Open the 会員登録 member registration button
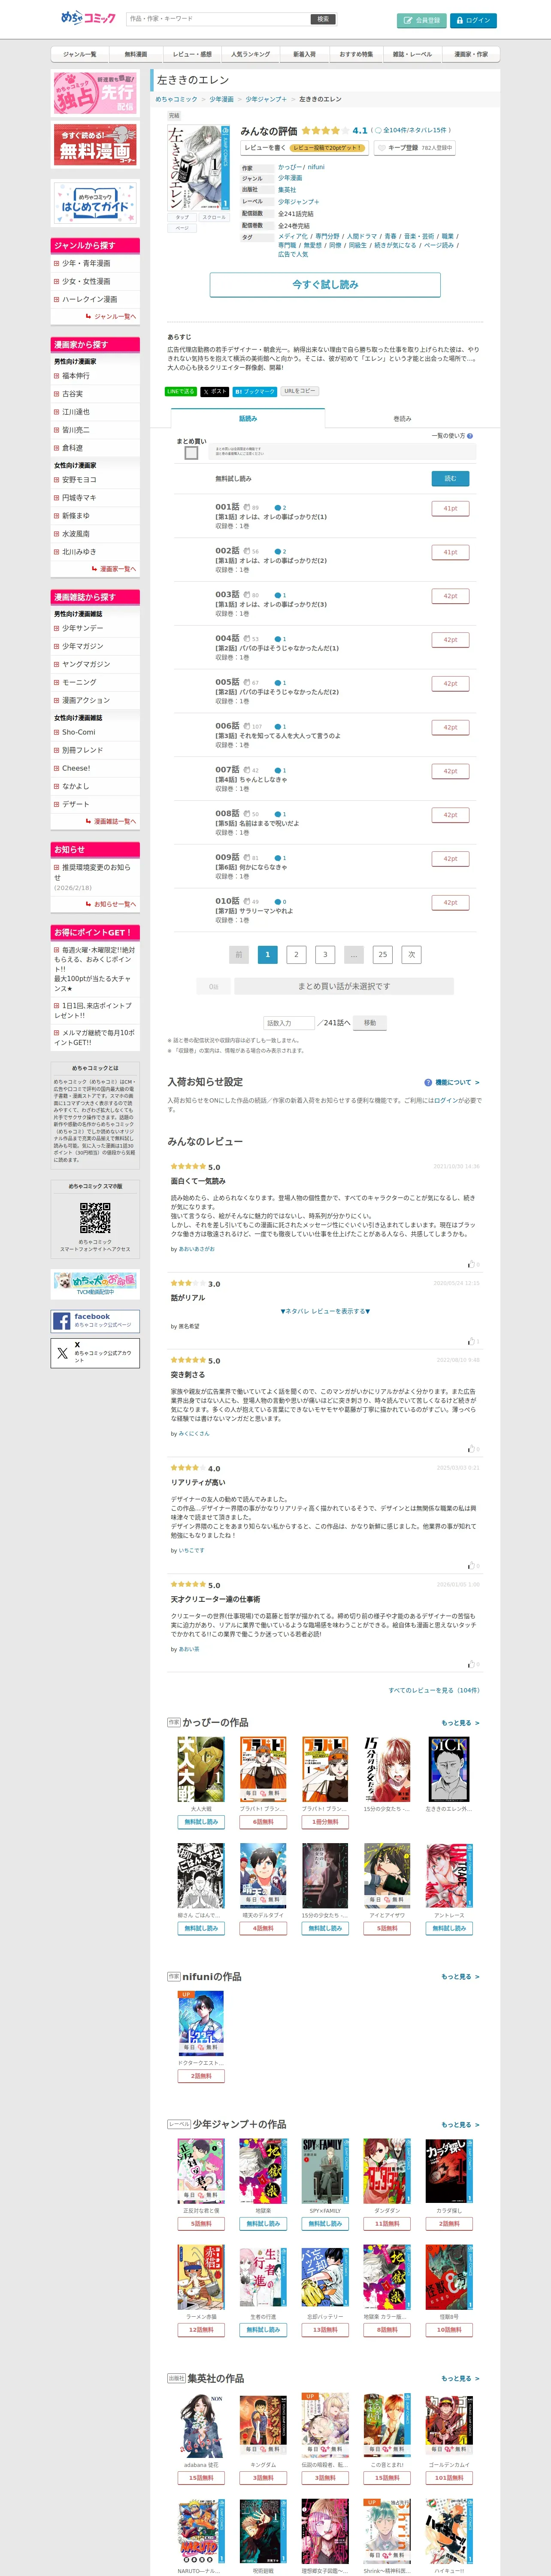The image size is (551, 2576). click(x=421, y=20)
